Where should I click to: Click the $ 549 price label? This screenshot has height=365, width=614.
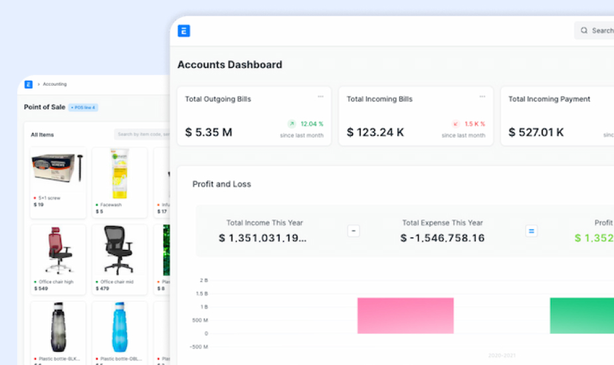pos(41,289)
